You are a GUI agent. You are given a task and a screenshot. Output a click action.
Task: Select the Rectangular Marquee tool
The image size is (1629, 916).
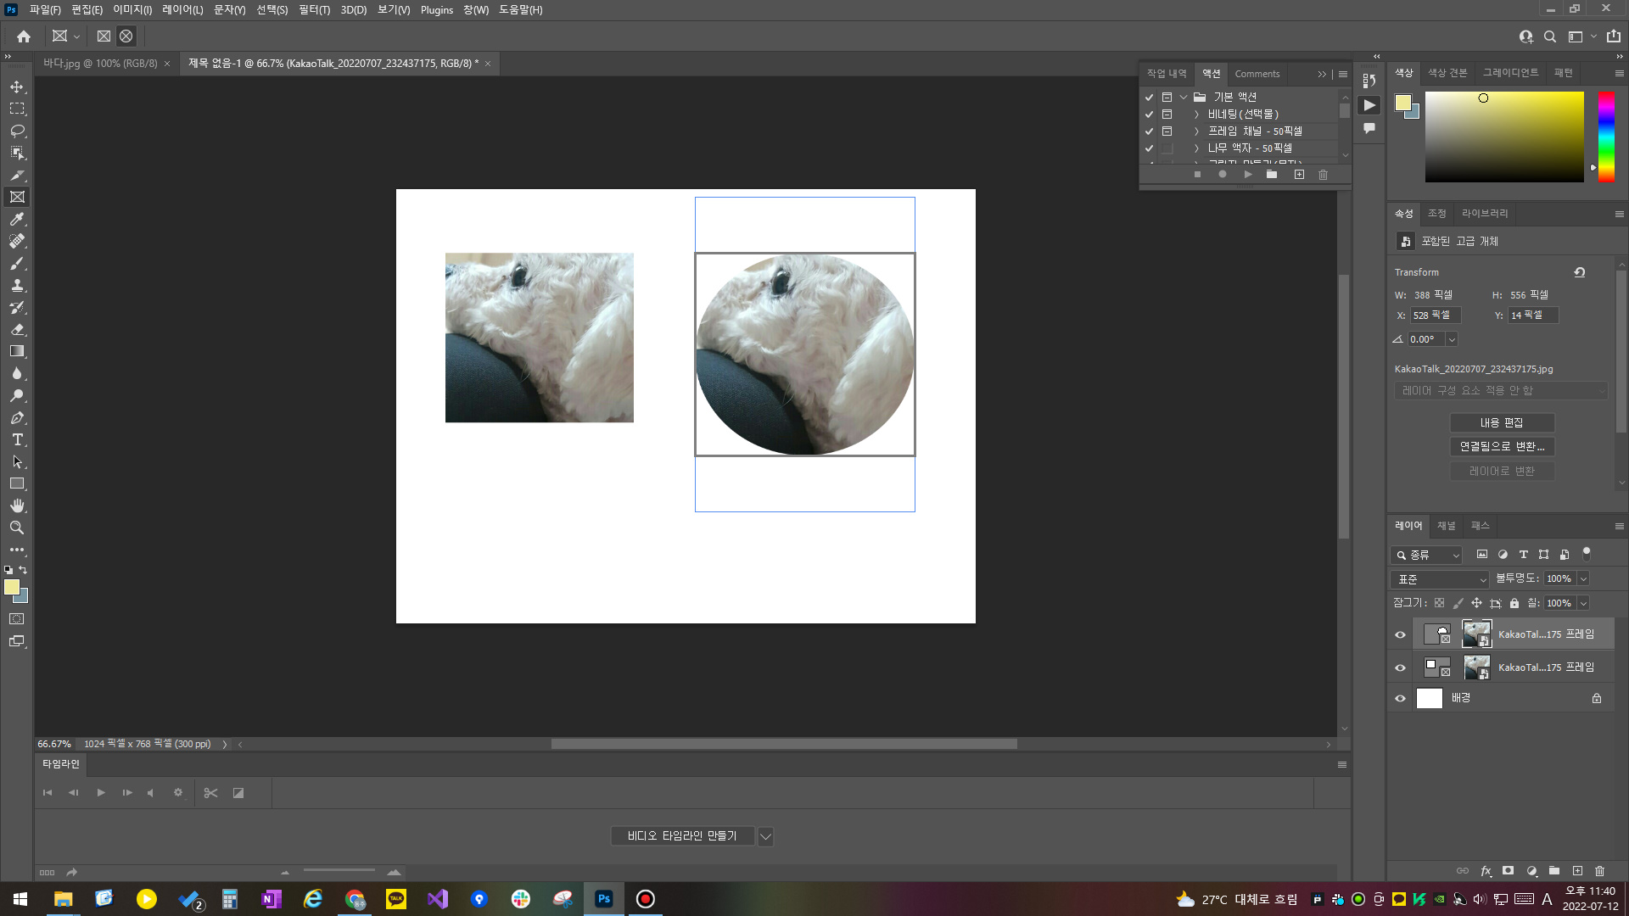[17, 109]
